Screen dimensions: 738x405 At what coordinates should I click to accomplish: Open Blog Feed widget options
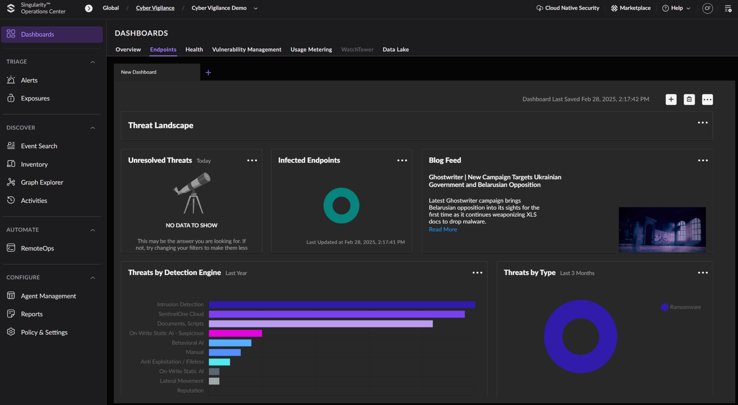703,160
